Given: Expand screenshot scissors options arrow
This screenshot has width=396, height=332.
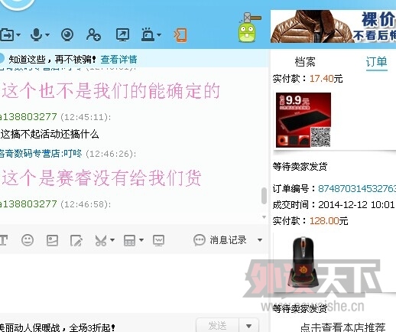Looking at the screenshot, I should 112,240.
